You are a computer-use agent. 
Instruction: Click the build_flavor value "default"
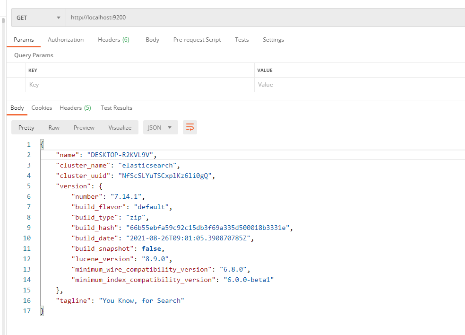tap(151, 207)
